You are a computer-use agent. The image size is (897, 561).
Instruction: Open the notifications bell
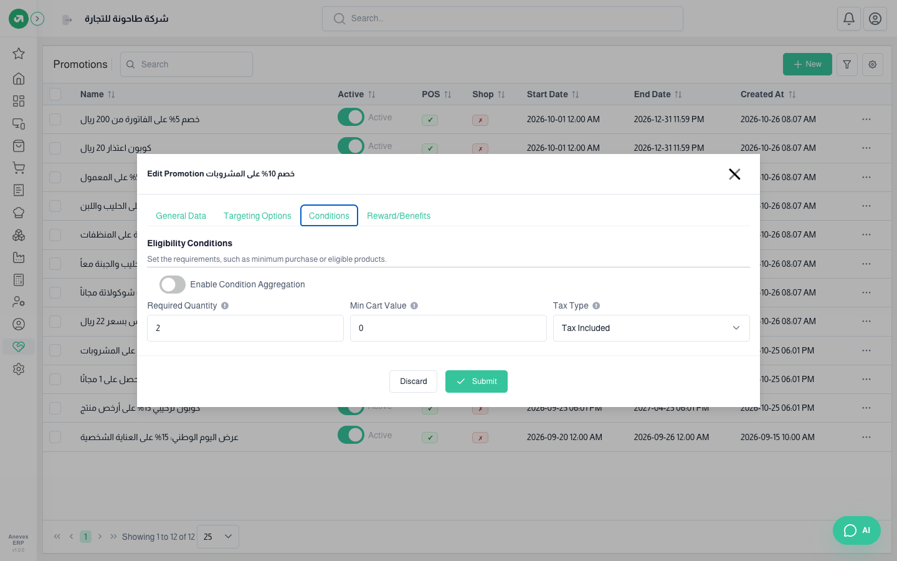pos(849,19)
